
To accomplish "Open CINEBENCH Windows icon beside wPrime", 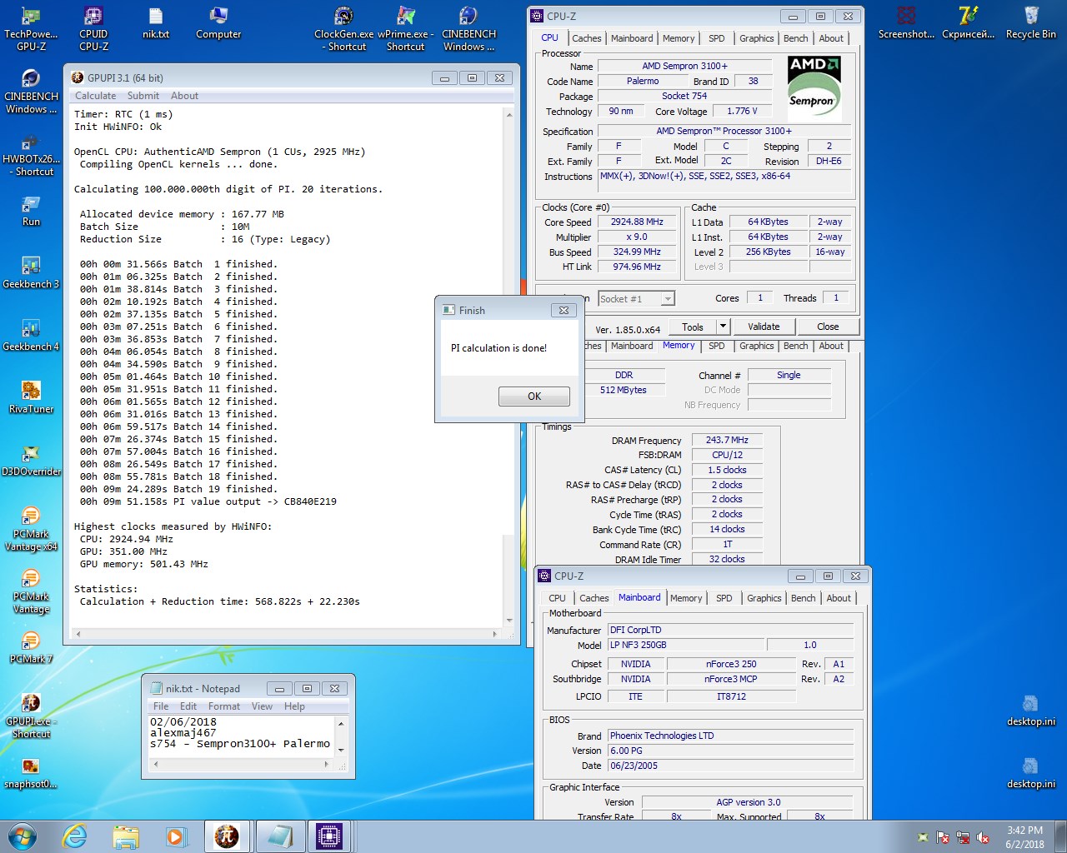I will [468, 27].
